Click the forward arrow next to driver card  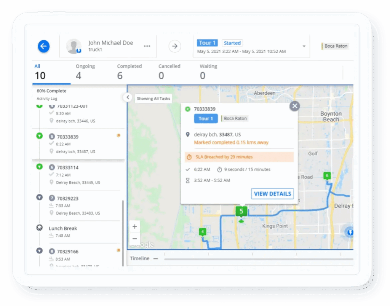[x=174, y=46]
